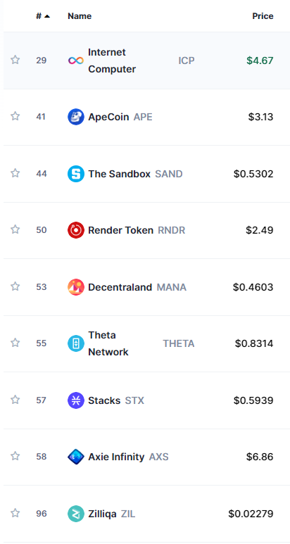The image size is (290, 544).
Task: Sort table by Price column header
Action: pos(263,16)
